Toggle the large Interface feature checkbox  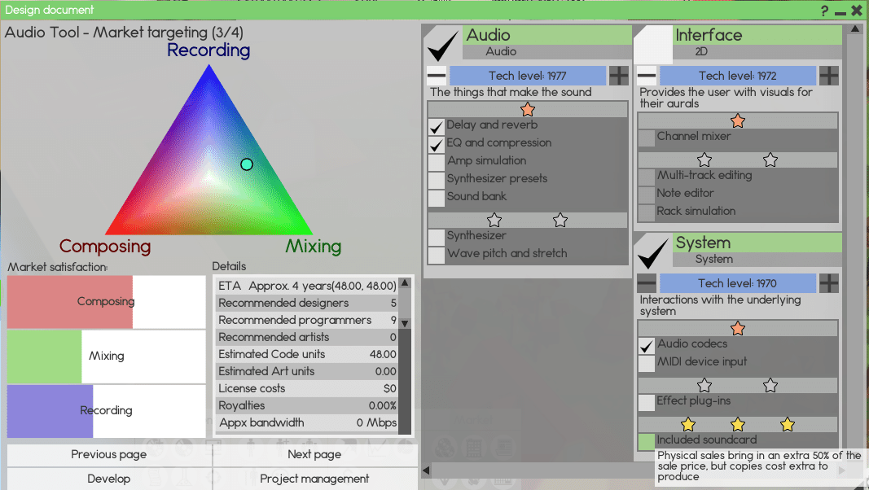point(653,44)
